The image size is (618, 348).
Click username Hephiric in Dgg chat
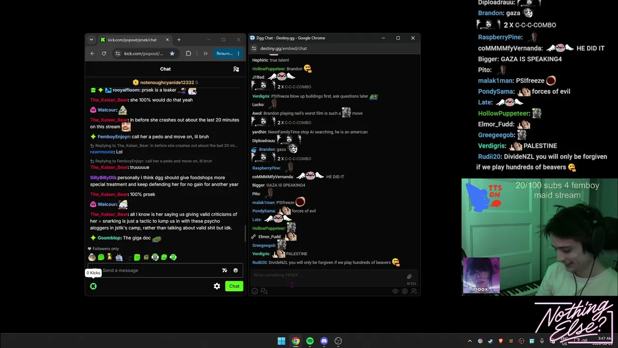pos(260,60)
